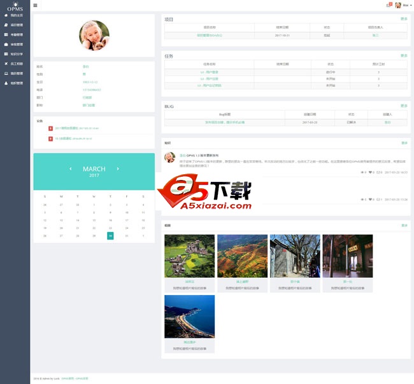The width and height of the screenshot is (414, 384).
Task: Open the OPMS 1.3 release post title
Action: 203,156
